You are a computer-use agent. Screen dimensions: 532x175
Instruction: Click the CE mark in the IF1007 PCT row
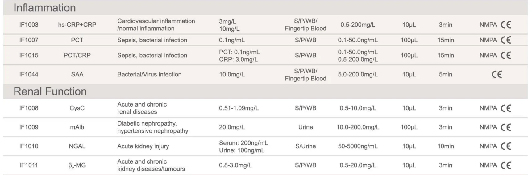(506, 40)
